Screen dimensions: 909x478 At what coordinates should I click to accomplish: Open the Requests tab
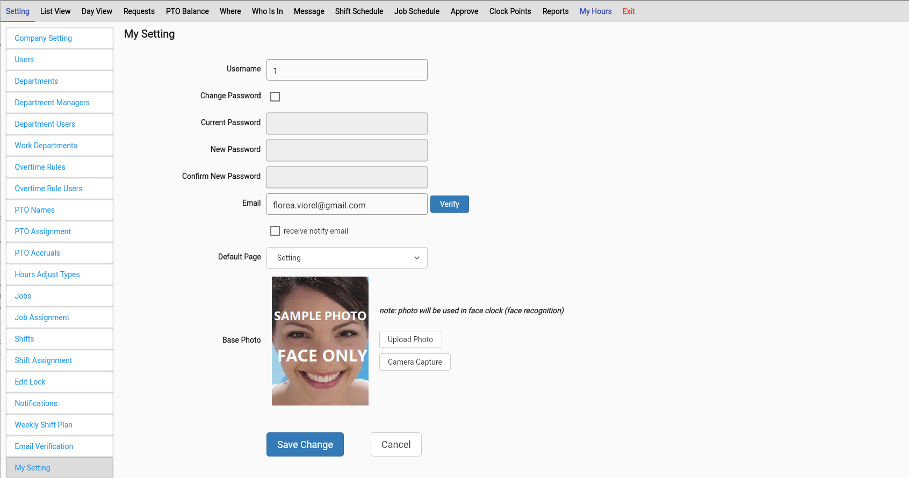(139, 11)
